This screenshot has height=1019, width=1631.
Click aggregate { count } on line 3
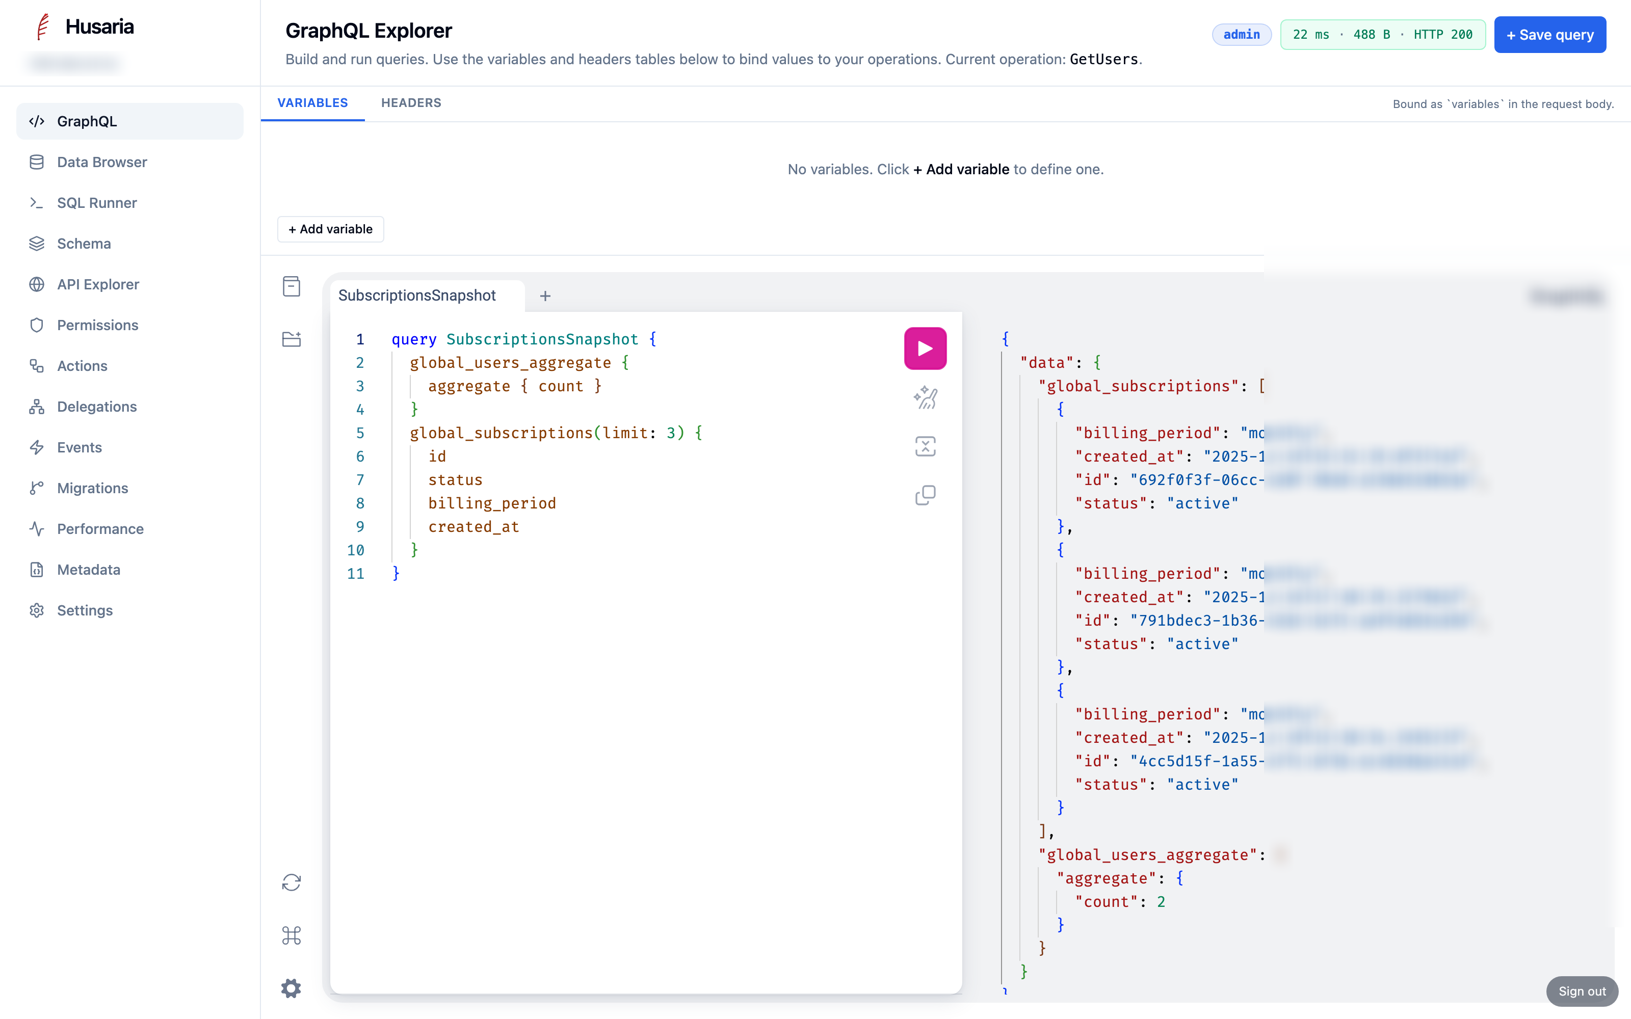pos(515,386)
